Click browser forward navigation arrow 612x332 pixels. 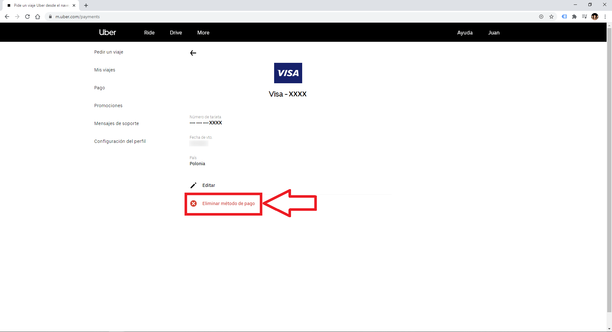(x=17, y=17)
